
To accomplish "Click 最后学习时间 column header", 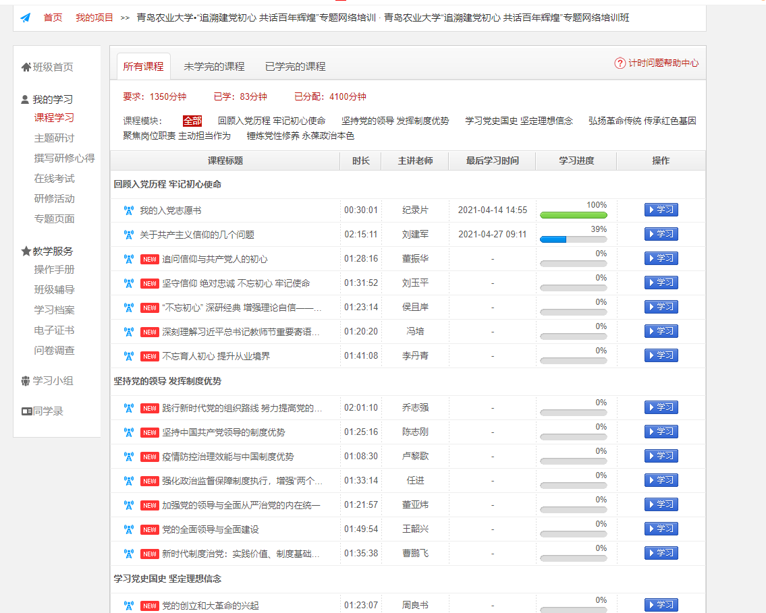I will click(x=493, y=160).
